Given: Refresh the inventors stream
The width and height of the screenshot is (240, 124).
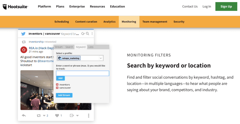Looking at the screenshot, I should [83, 34].
